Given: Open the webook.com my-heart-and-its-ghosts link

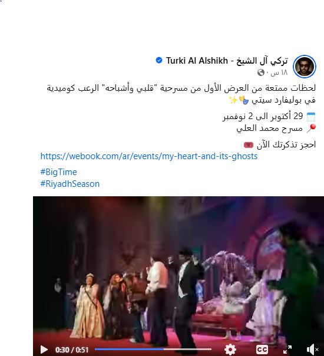Looking at the screenshot, I should point(149,156).
